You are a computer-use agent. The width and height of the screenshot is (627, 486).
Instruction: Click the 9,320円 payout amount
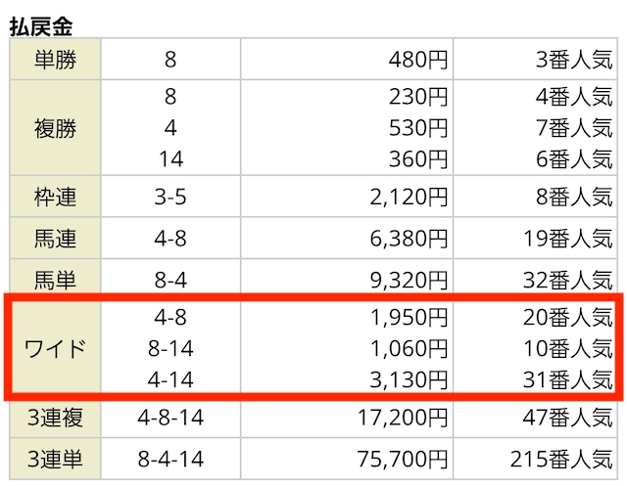pyautogui.click(x=409, y=280)
